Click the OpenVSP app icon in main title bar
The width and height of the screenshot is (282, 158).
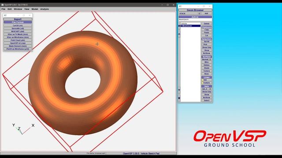(2, 5)
